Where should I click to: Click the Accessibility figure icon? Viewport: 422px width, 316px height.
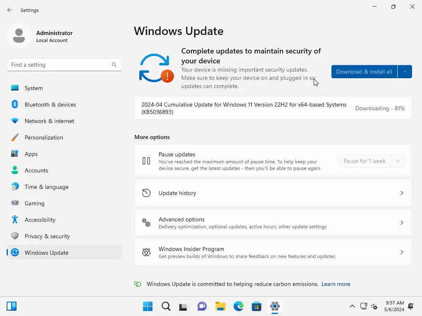pyautogui.click(x=15, y=220)
